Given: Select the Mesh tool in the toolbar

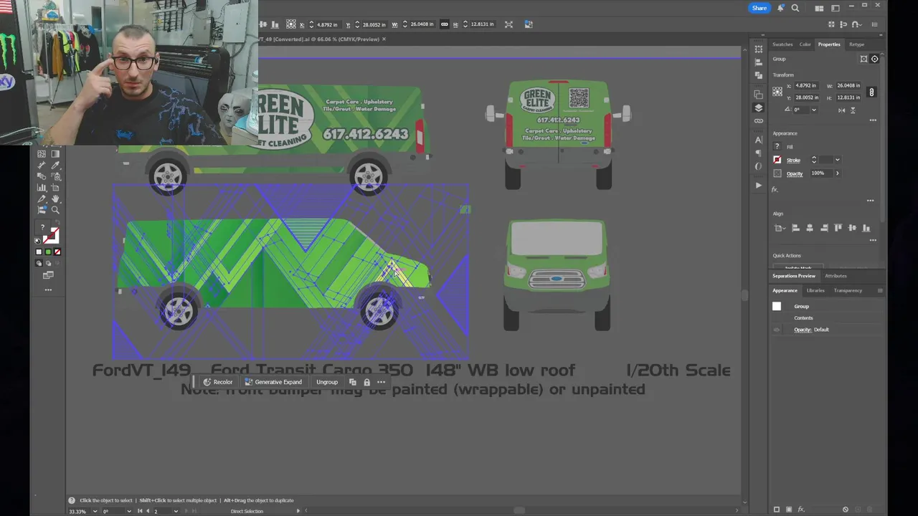Looking at the screenshot, I should point(42,153).
